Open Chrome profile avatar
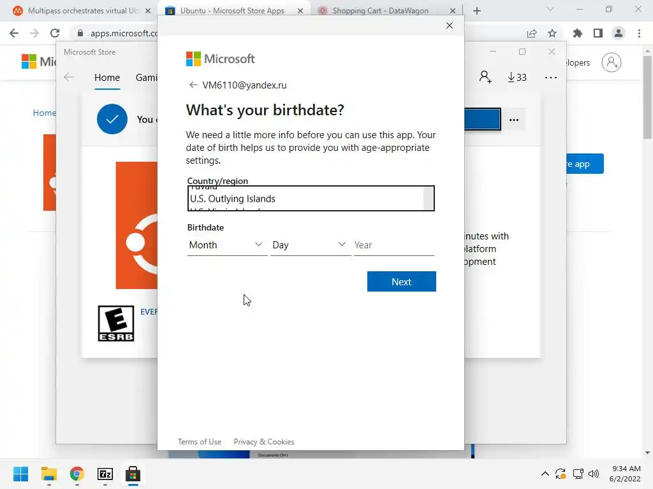The image size is (653, 489). click(x=619, y=33)
